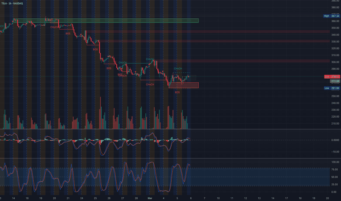Image resolution: width=341 pixels, height=201 pixels.
Task: Select the green supply zone near 360
Action: pyautogui.click(x=106, y=20)
